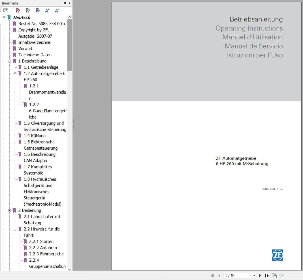Select the Vorwort bookmark

click(x=25, y=49)
